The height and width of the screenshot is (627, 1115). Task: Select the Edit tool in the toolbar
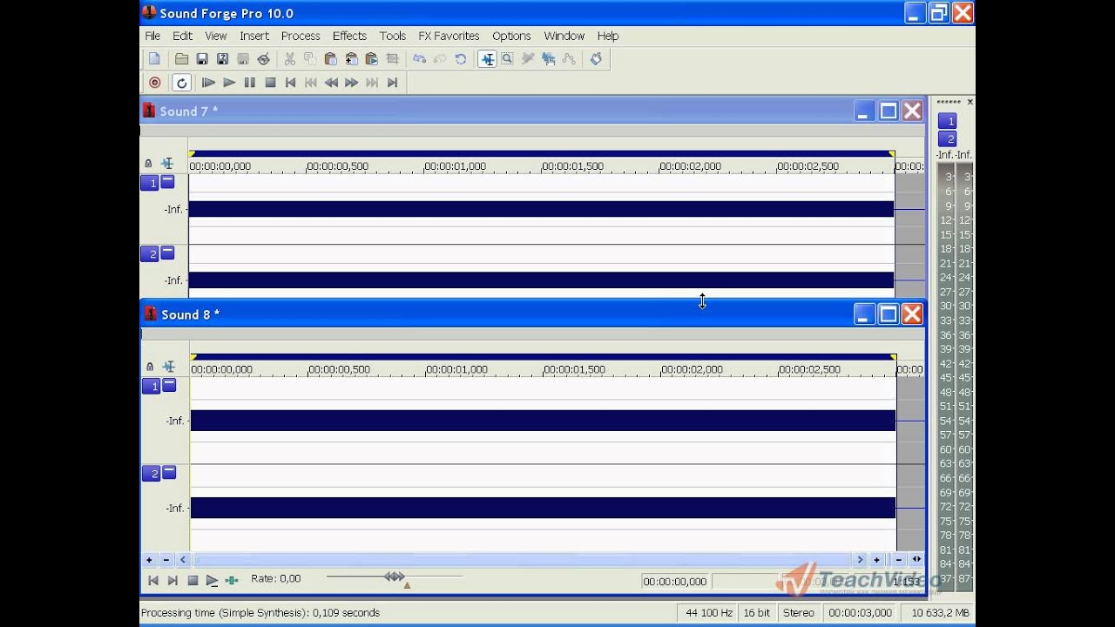(487, 59)
